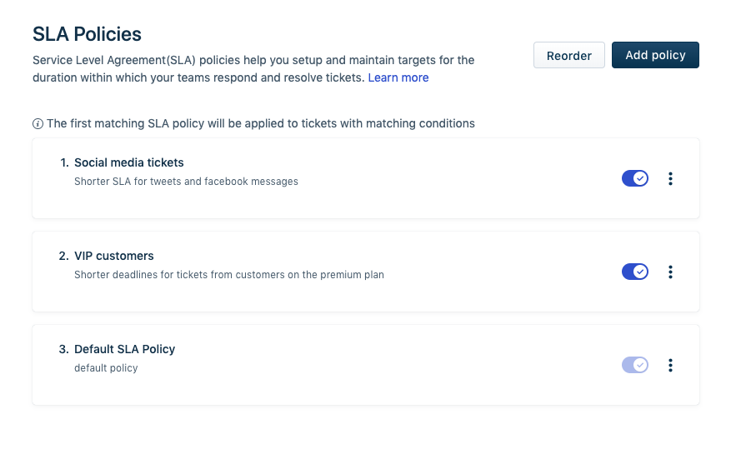Viewport: 731px width, 459px height.
Task: Open the Default SLA Policy title
Action: [x=125, y=349]
